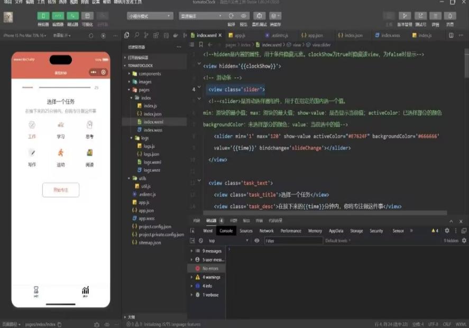Toggle the simulator panel button (模拟器)
Image resolution: width=469 pixels, height=328 pixels.
pyautogui.click(x=43, y=16)
